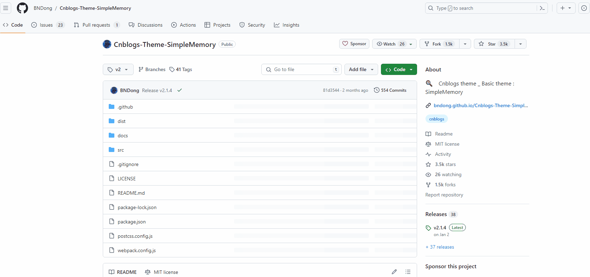Show the + 37 releases link
This screenshot has width=590, height=277.
click(440, 247)
